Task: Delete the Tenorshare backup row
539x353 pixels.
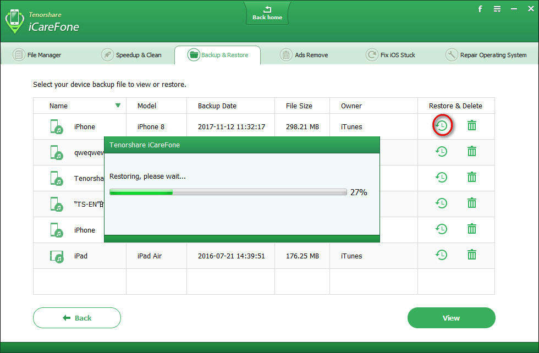Action: tap(472, 177)
